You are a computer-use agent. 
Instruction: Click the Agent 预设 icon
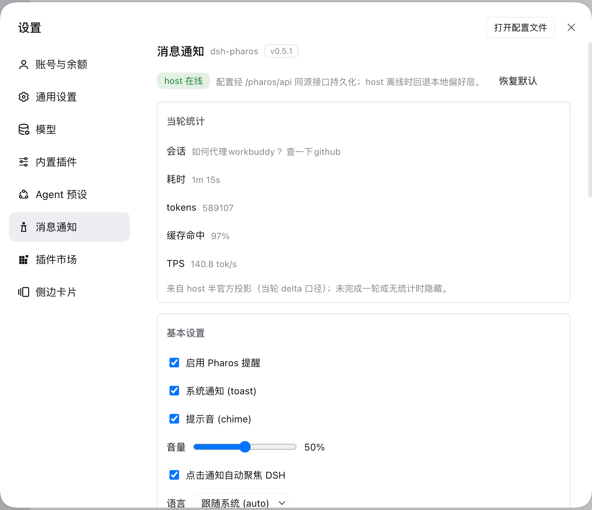click(24, 194)
